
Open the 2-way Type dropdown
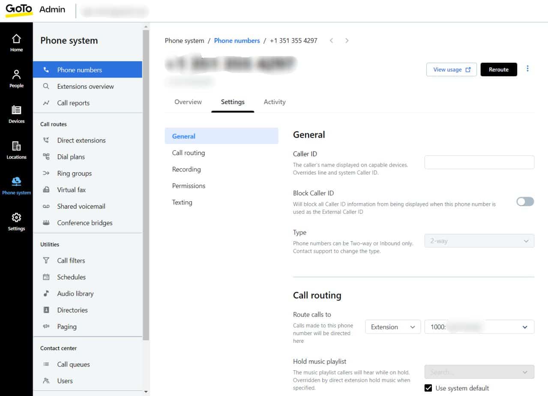coord(479,241)
